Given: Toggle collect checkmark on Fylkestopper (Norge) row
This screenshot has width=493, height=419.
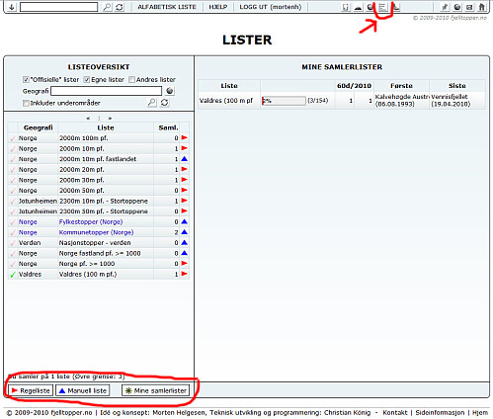Looking at the screenshot, I should [13, 222].
